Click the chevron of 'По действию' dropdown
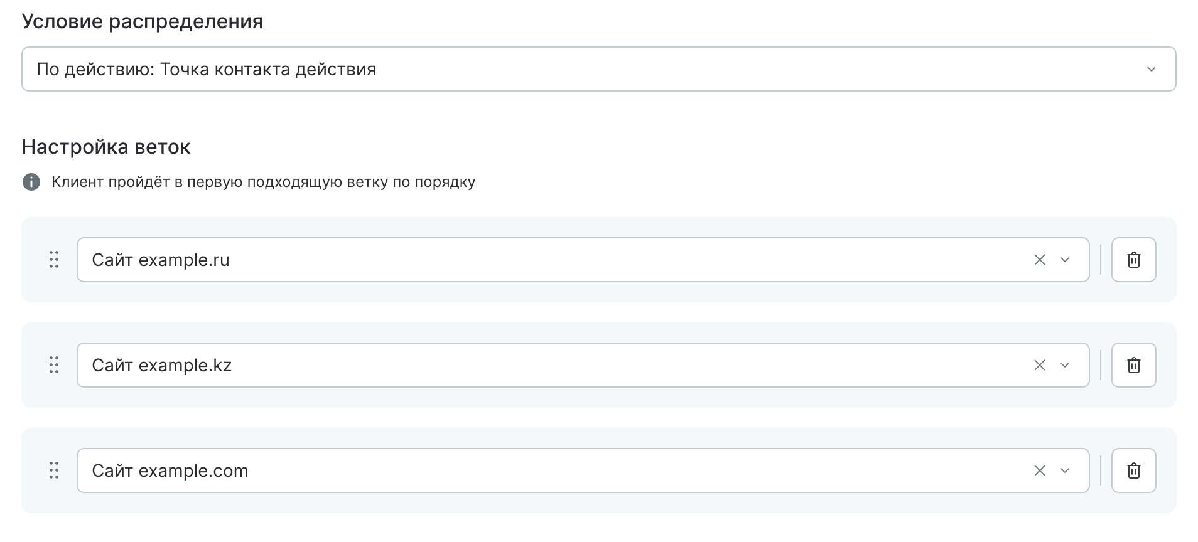 1151,69
